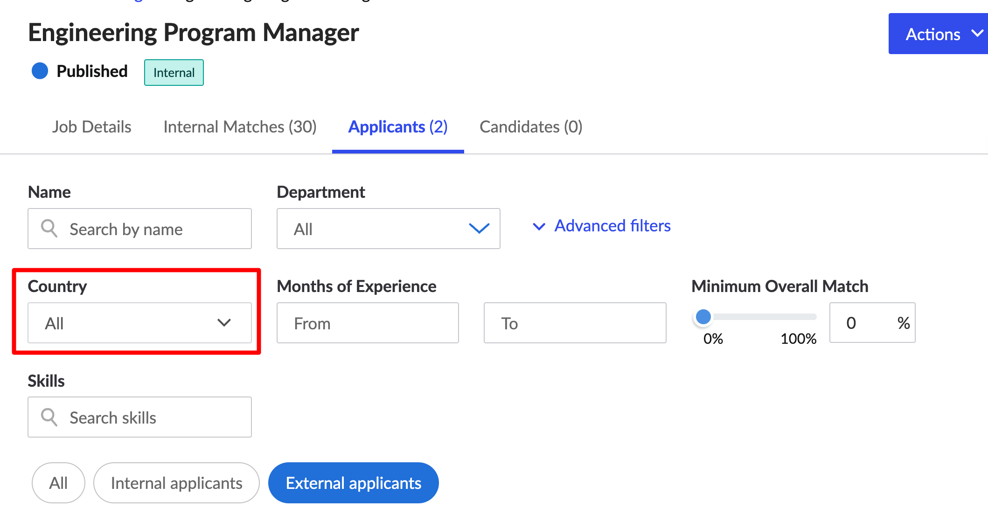Click the chevron next to Advanced filters
988x522 pixels.
pyautogui.click(x=539, y=227)
